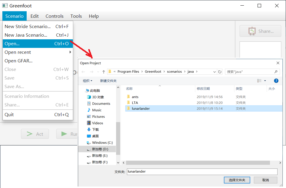The image size is (286, 188).
Task: Click the up-directory arrow in Open Project
Action: click(x=104, y=72)
